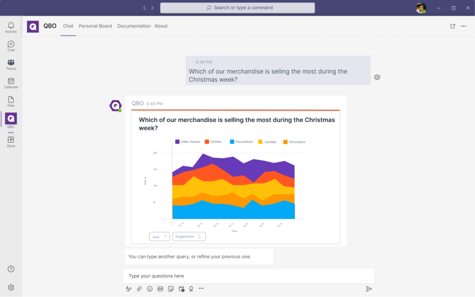Screen dimensions: 475x297
Task: Switch to the Personal Board tab
Action: point(95,26)
